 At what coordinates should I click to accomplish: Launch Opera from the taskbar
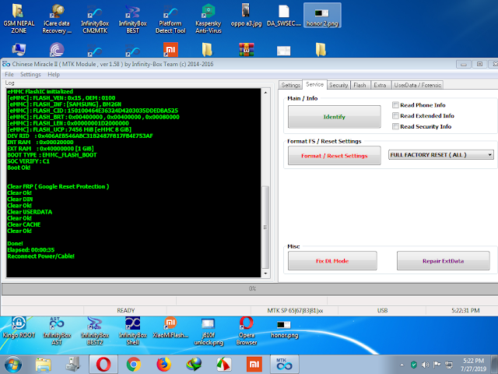click(103, 365)
